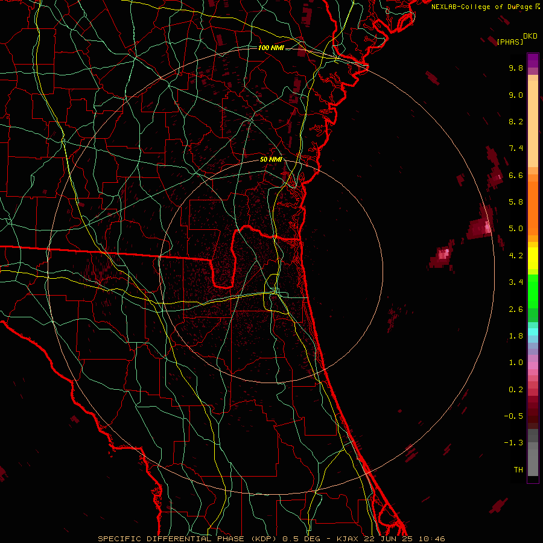543x543 pixels.
Task: Click the 7.4 scale value
Action: pos(516,148)
